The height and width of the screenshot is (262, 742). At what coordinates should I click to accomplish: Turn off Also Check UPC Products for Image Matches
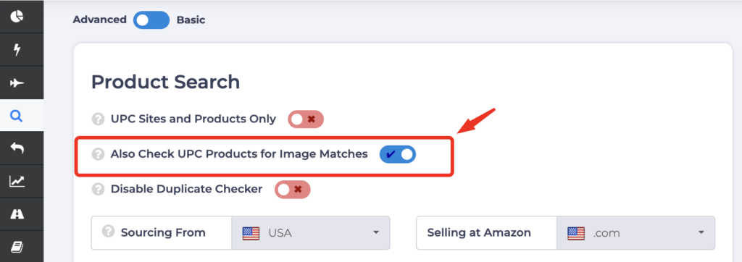click(398, 155)
